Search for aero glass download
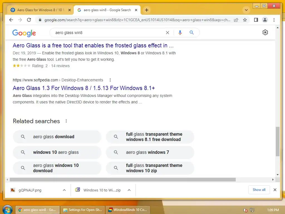The width and height of the screenshot is (285, 214). pyautogui.click(x=57, y=137)
